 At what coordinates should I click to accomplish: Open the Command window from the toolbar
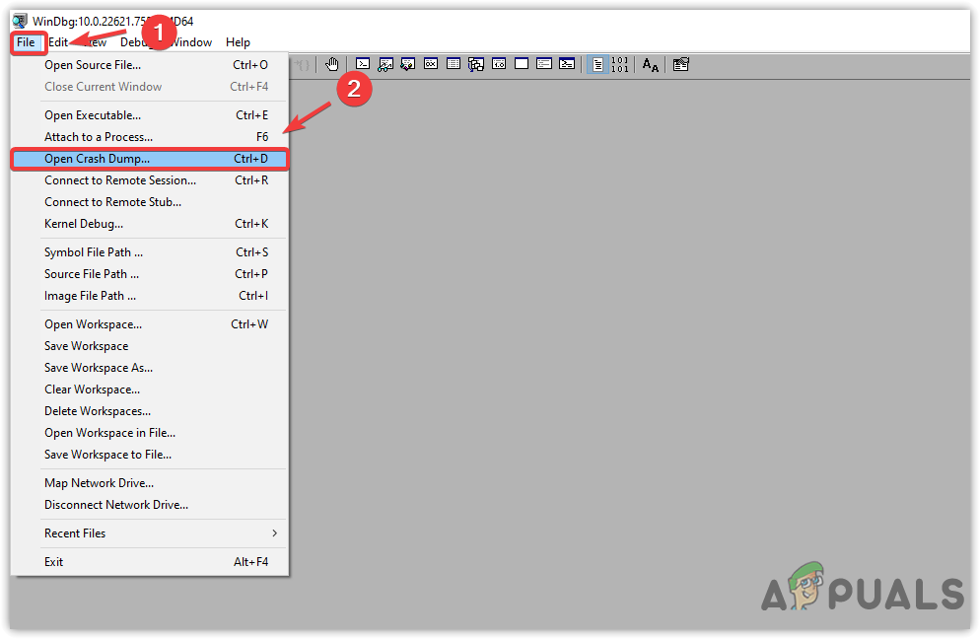(363, 64)
